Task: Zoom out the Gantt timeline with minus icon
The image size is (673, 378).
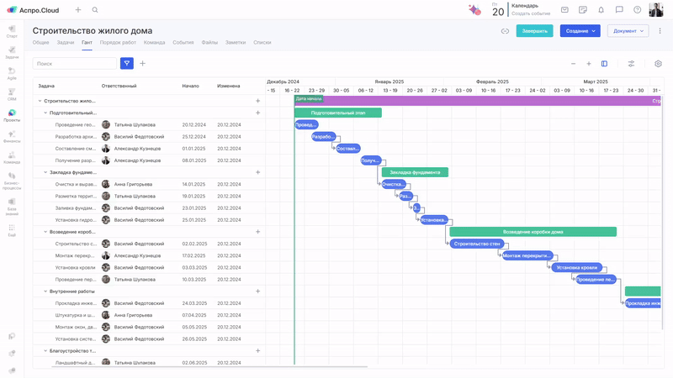Action: click(574, 63)
